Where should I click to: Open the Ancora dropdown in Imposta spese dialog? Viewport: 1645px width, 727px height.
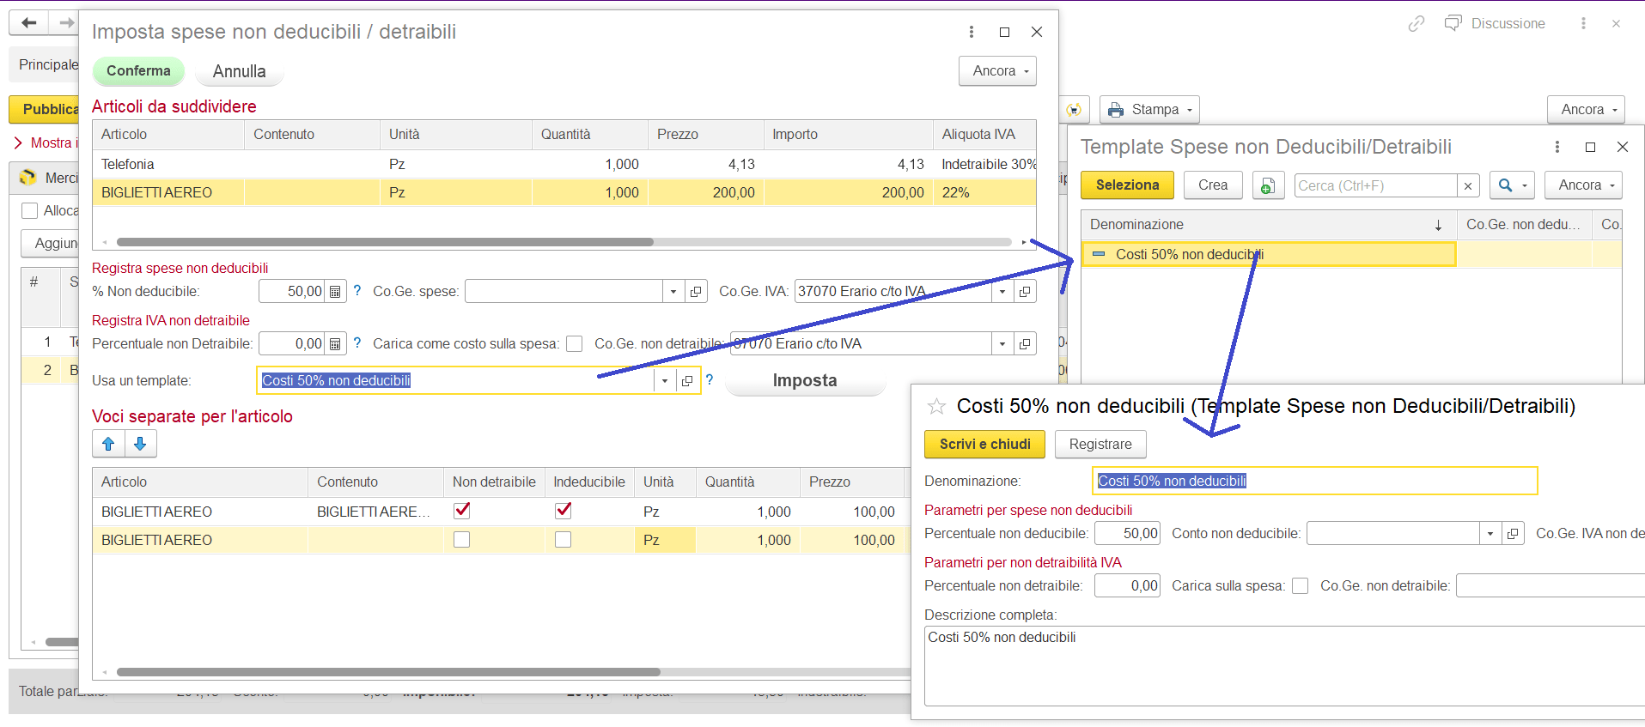tap(997, 71)
